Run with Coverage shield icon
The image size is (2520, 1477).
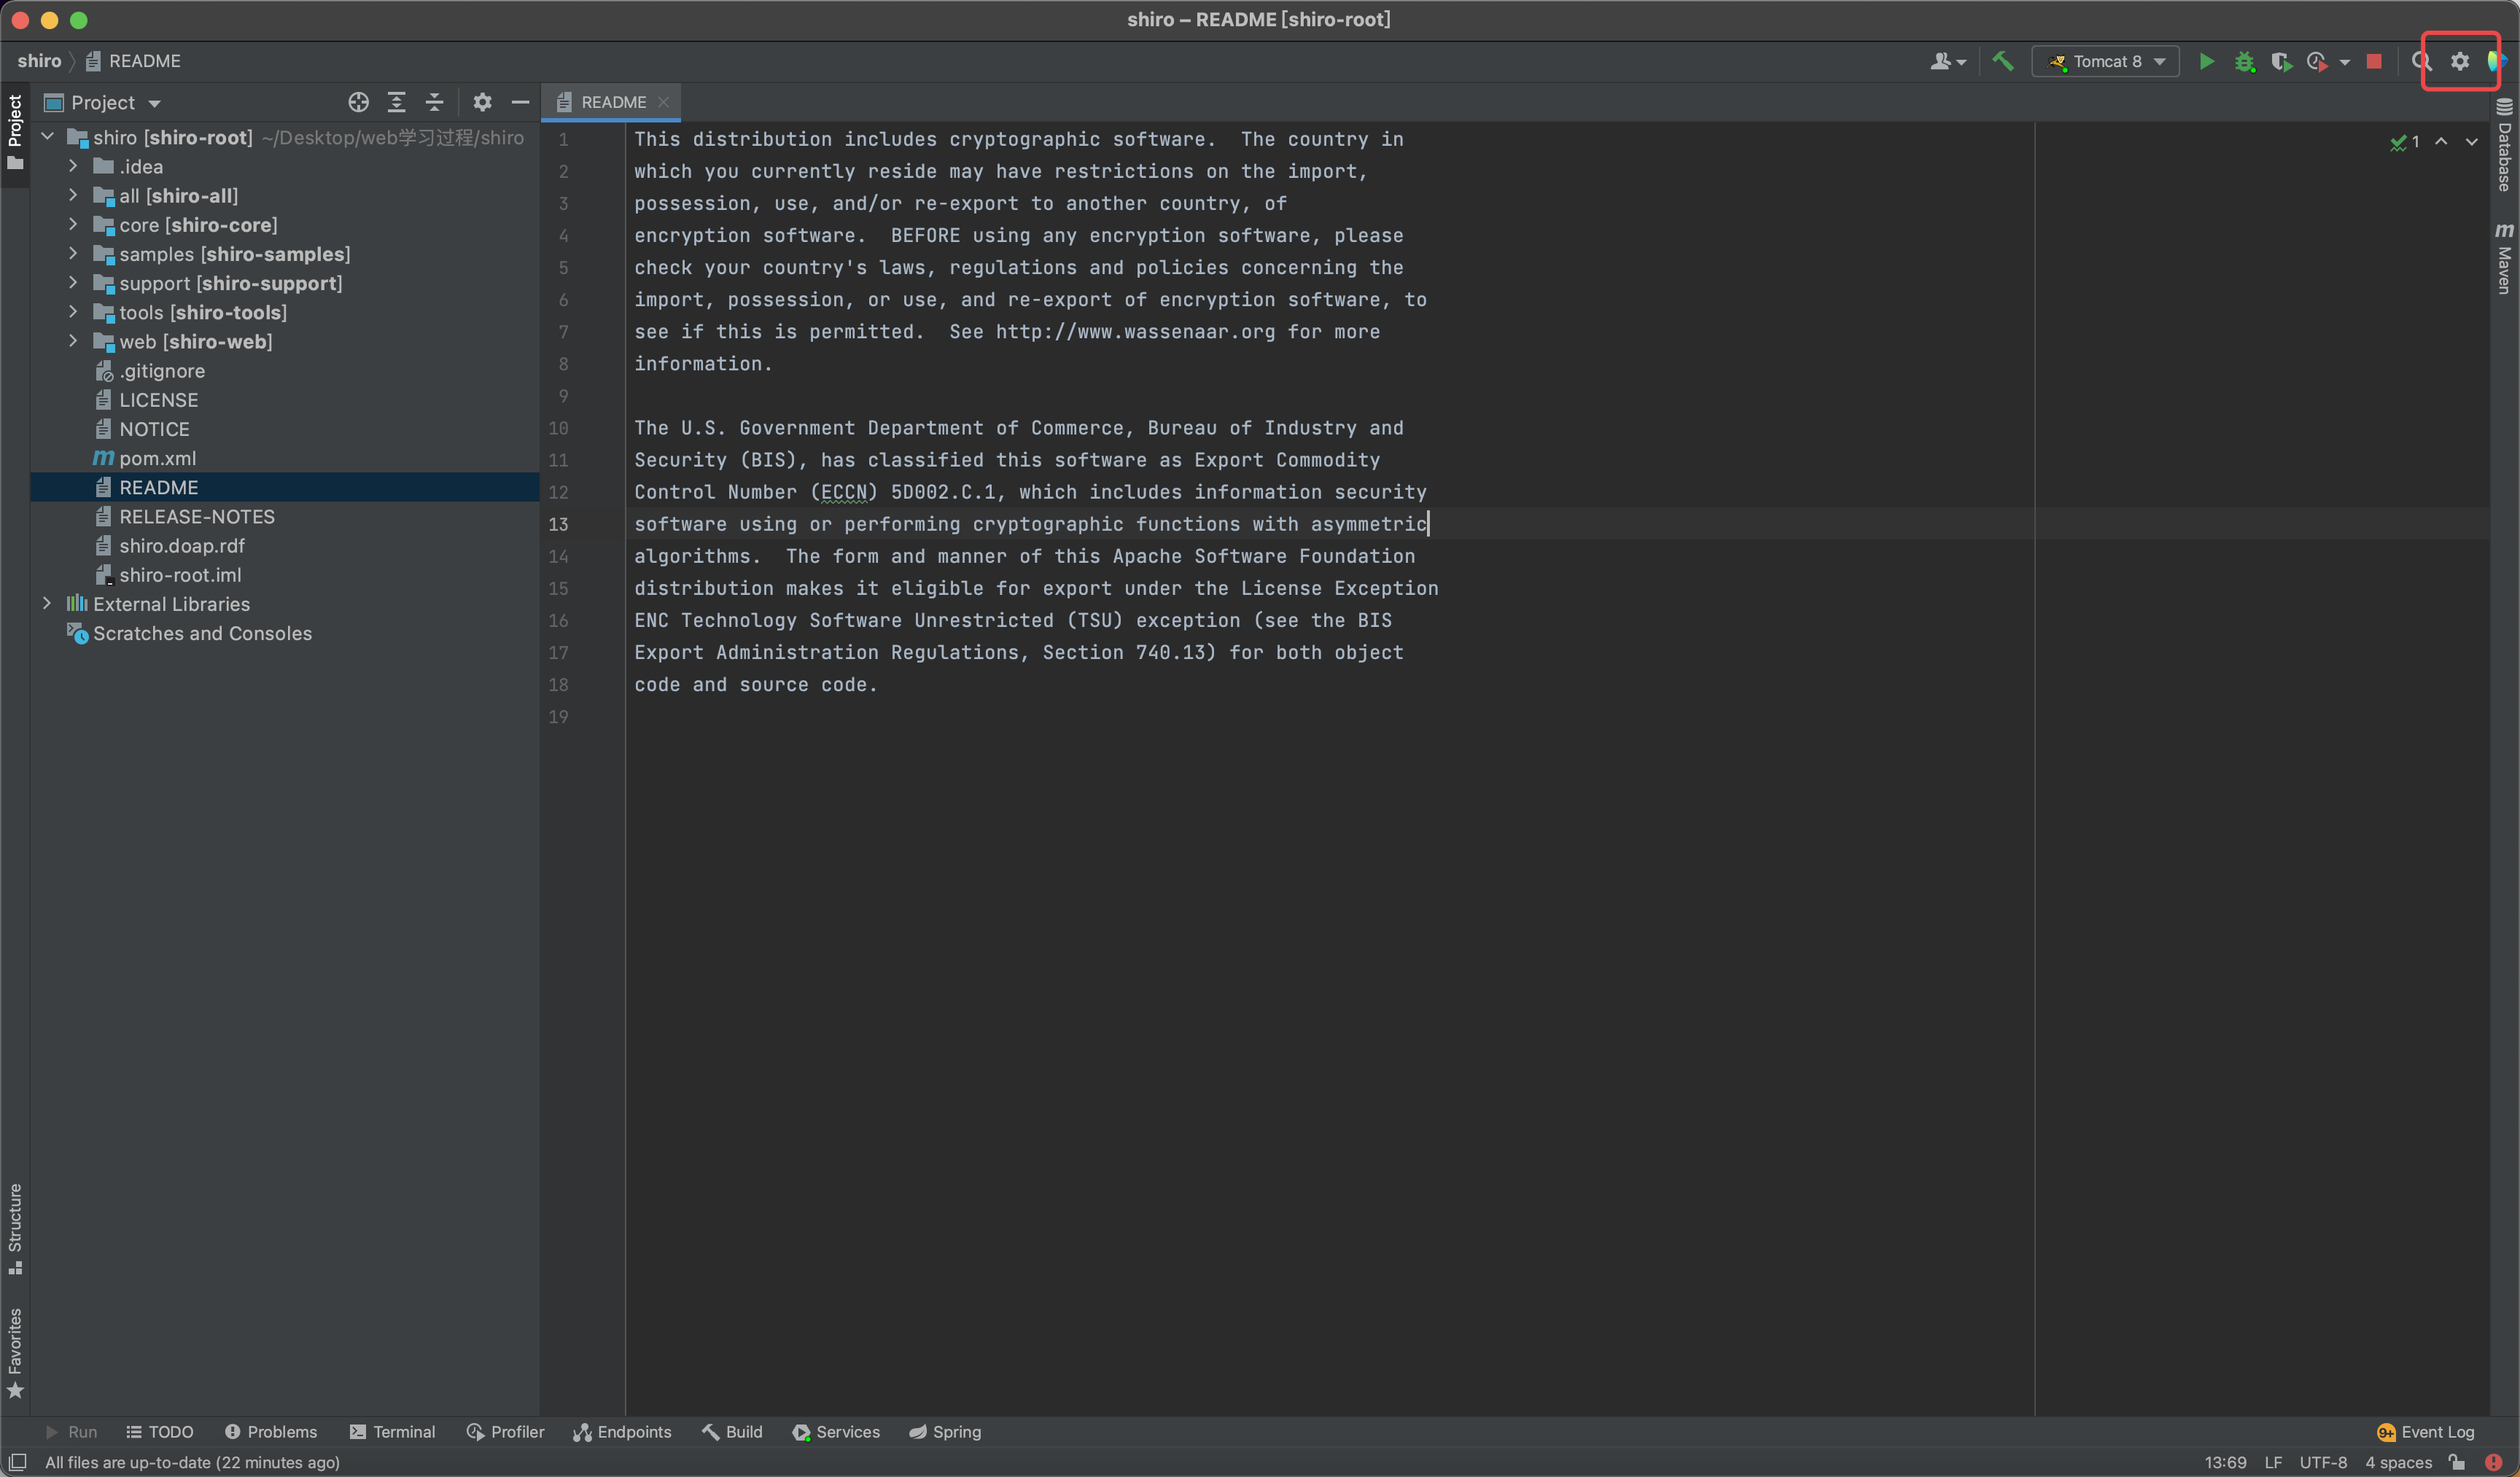click(2280, 62)
